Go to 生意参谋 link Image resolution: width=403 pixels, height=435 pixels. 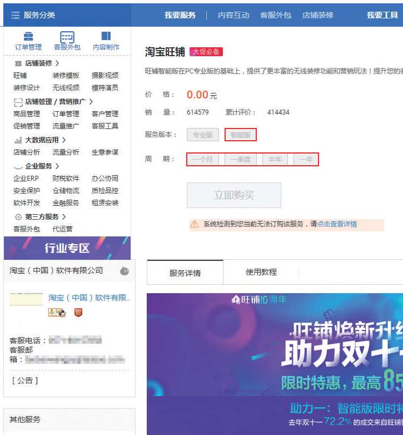click(105, 152)
